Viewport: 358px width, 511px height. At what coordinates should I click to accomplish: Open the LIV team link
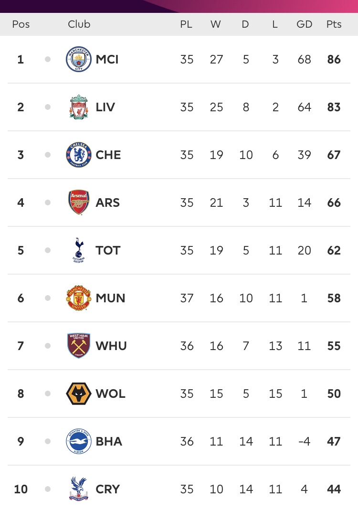coord(105,107)
